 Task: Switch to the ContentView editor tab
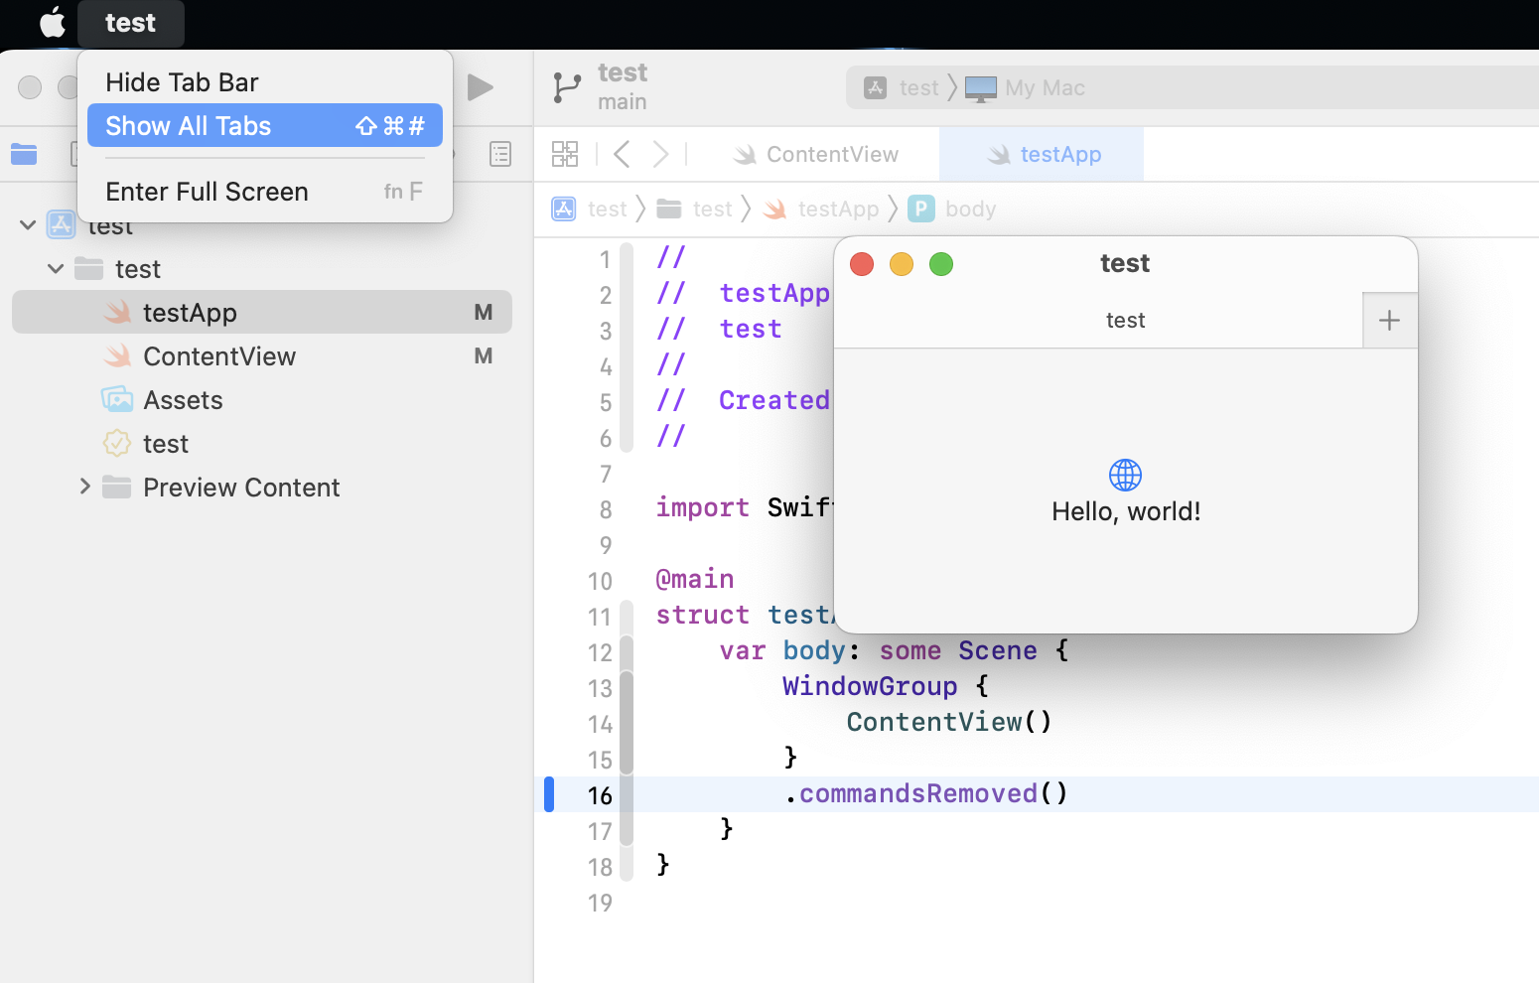(816, 154)
